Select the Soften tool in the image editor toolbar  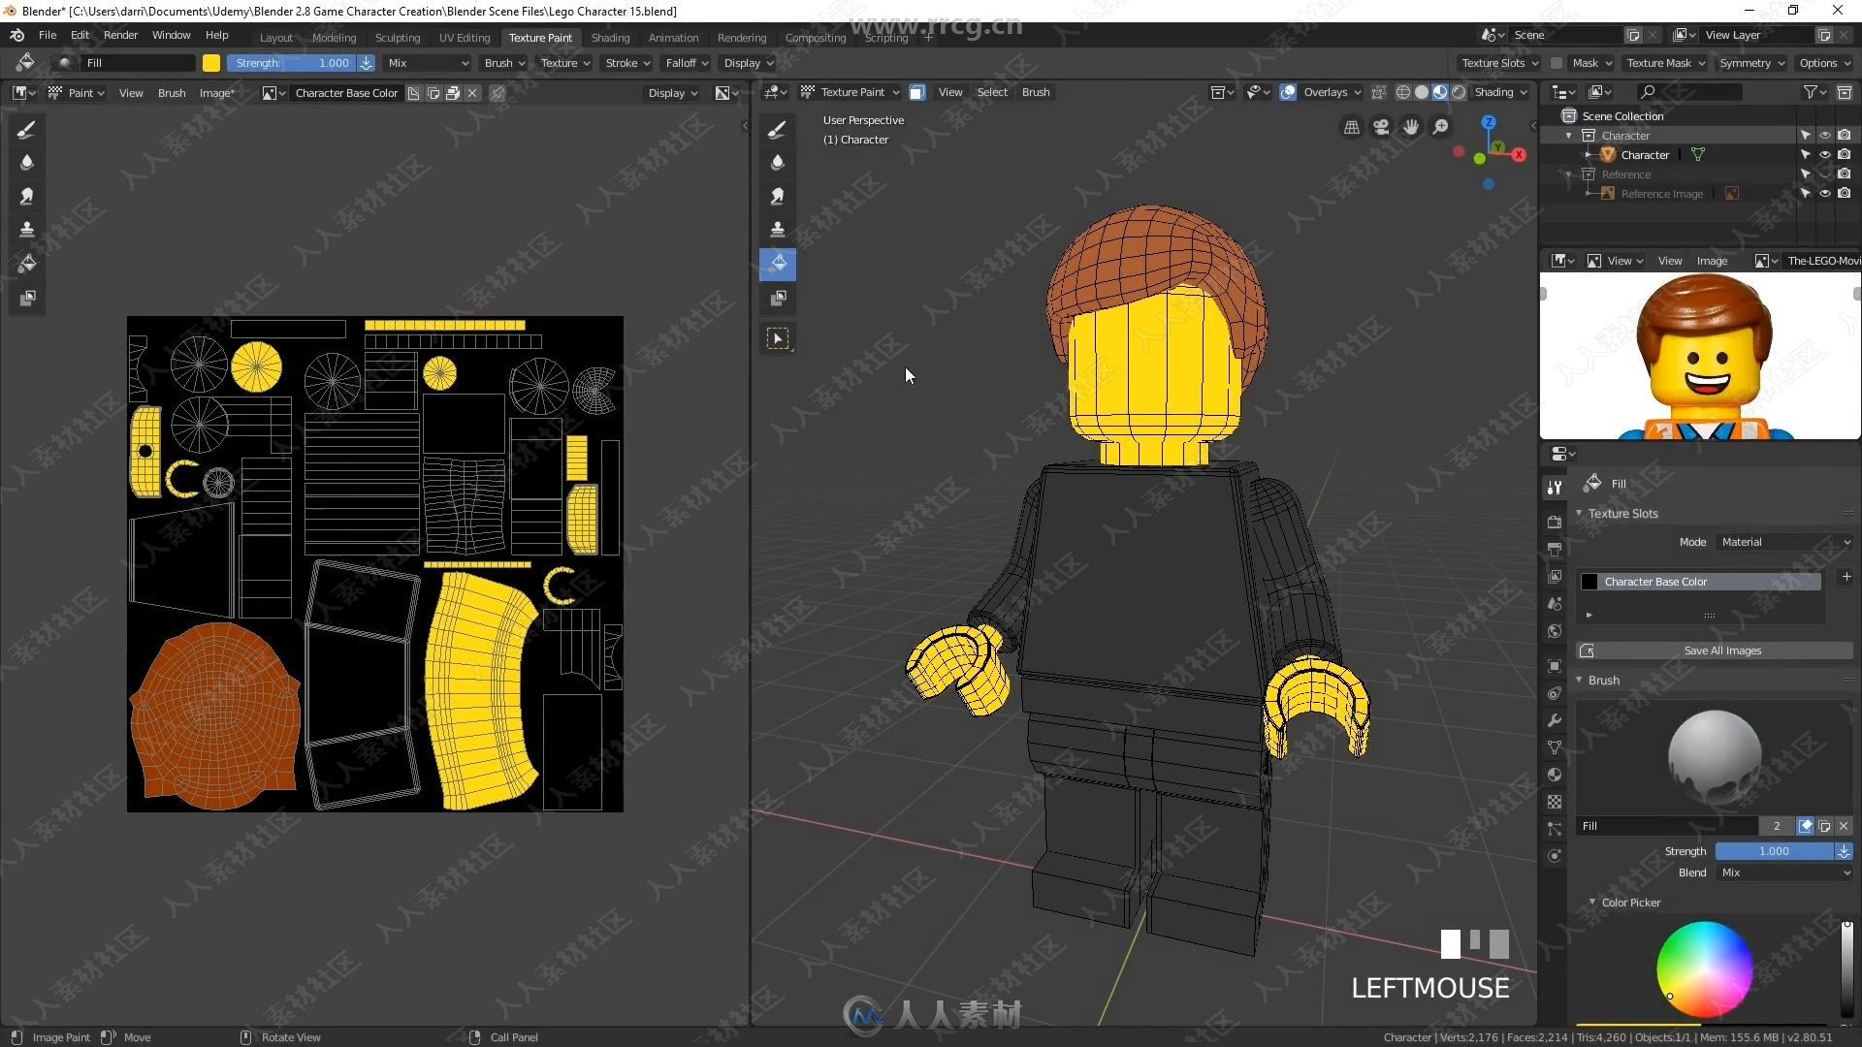pos(27,163)
